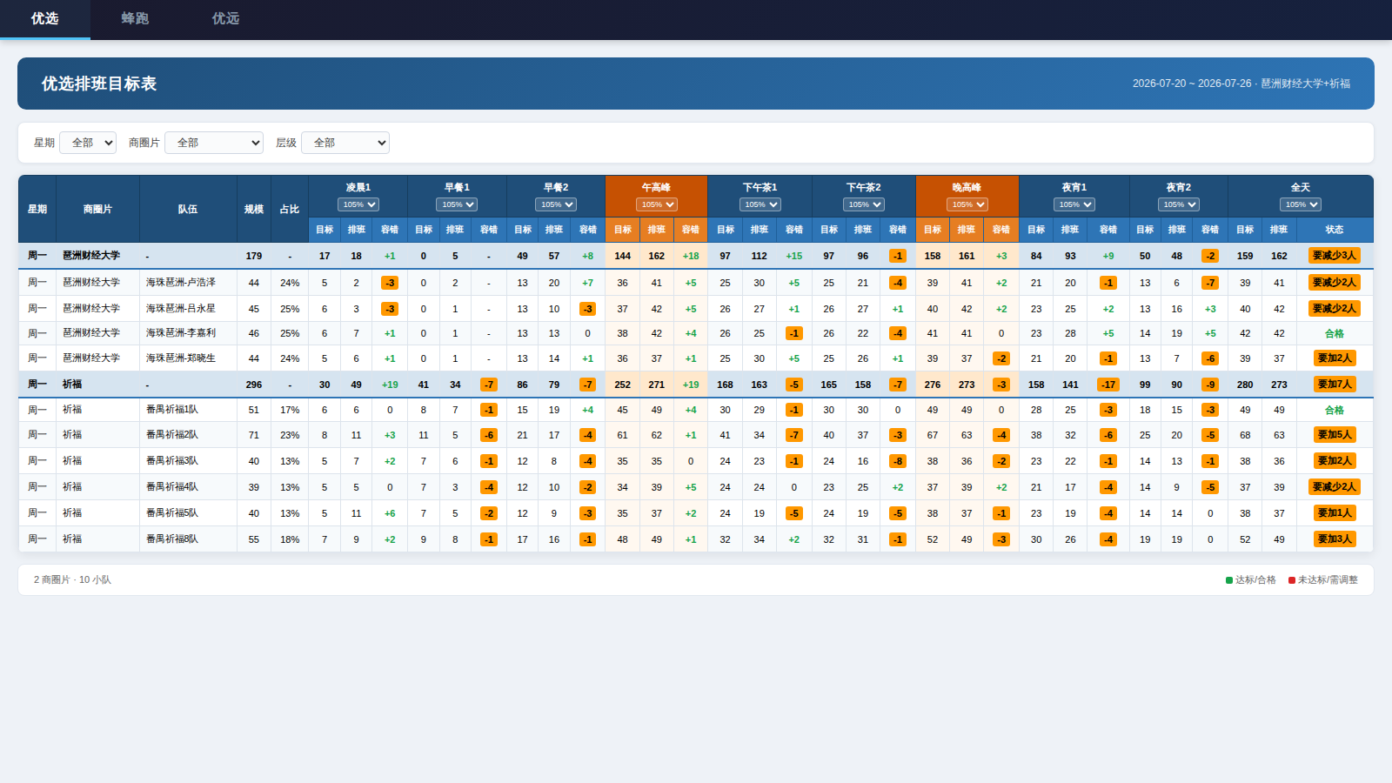The width and height of the screenshot is (1392, 783).
Task: Select the 番禺祈福5队 team row
Action: coord(696,513)
